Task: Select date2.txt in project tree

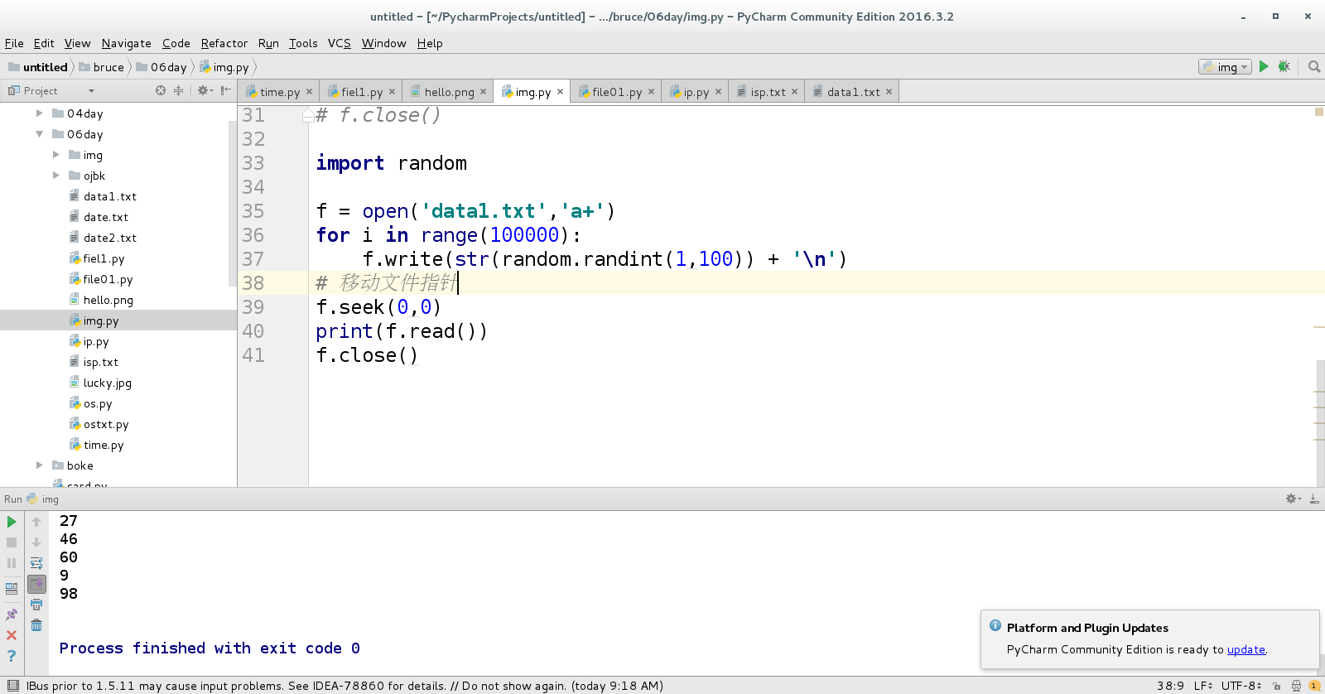Action: [x=110, y=238]
